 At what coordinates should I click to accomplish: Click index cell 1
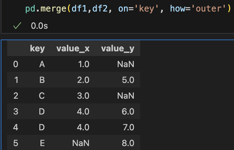(x=16, y=80)
